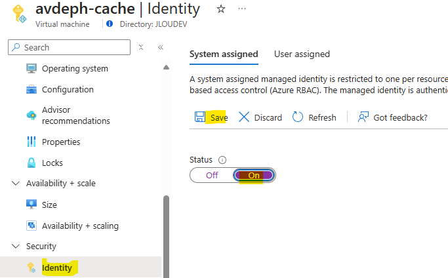Collapse the sidebar with the double chevron
Image resolution: width=448 pixels, height=278 pixels.
point(161,47)
